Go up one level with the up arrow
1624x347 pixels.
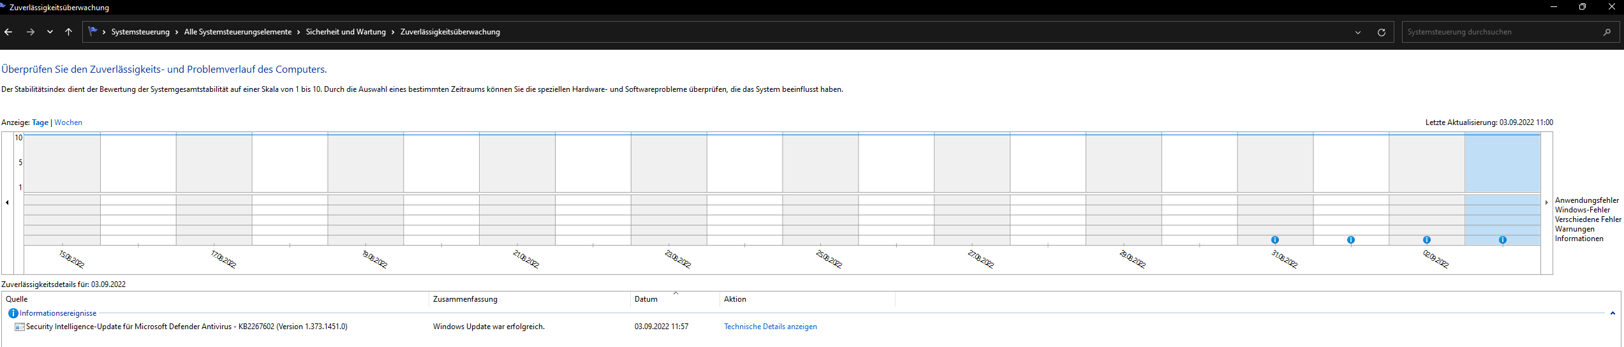68,32
